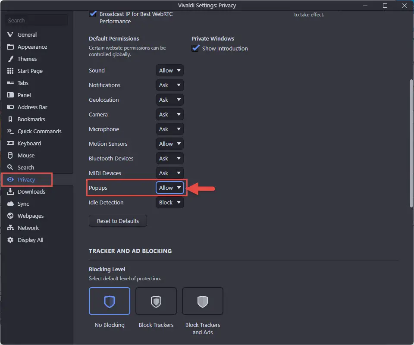The height and width of the screenshot is (345, 414).
Task: Go to General settings section
Action: click(x=27, y=34)
